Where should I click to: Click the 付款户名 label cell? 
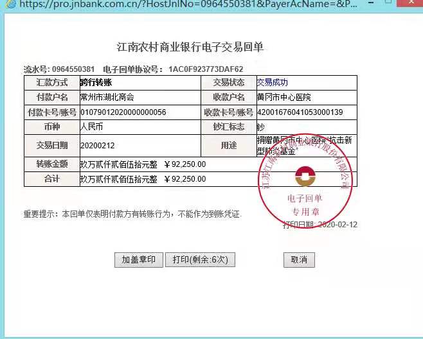pyautogui.click(x=52, y=98)
